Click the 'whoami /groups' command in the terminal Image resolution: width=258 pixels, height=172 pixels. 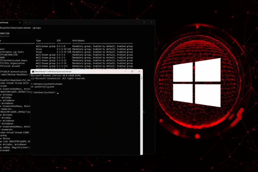pos(32,28)
